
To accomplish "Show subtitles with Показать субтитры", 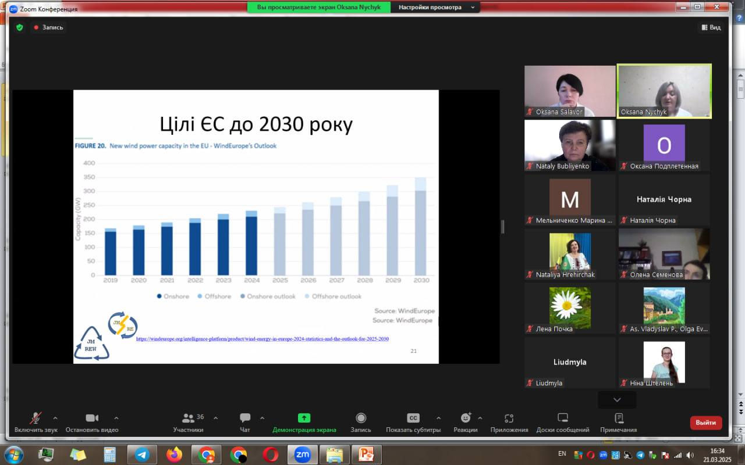I will coord(413,423).
